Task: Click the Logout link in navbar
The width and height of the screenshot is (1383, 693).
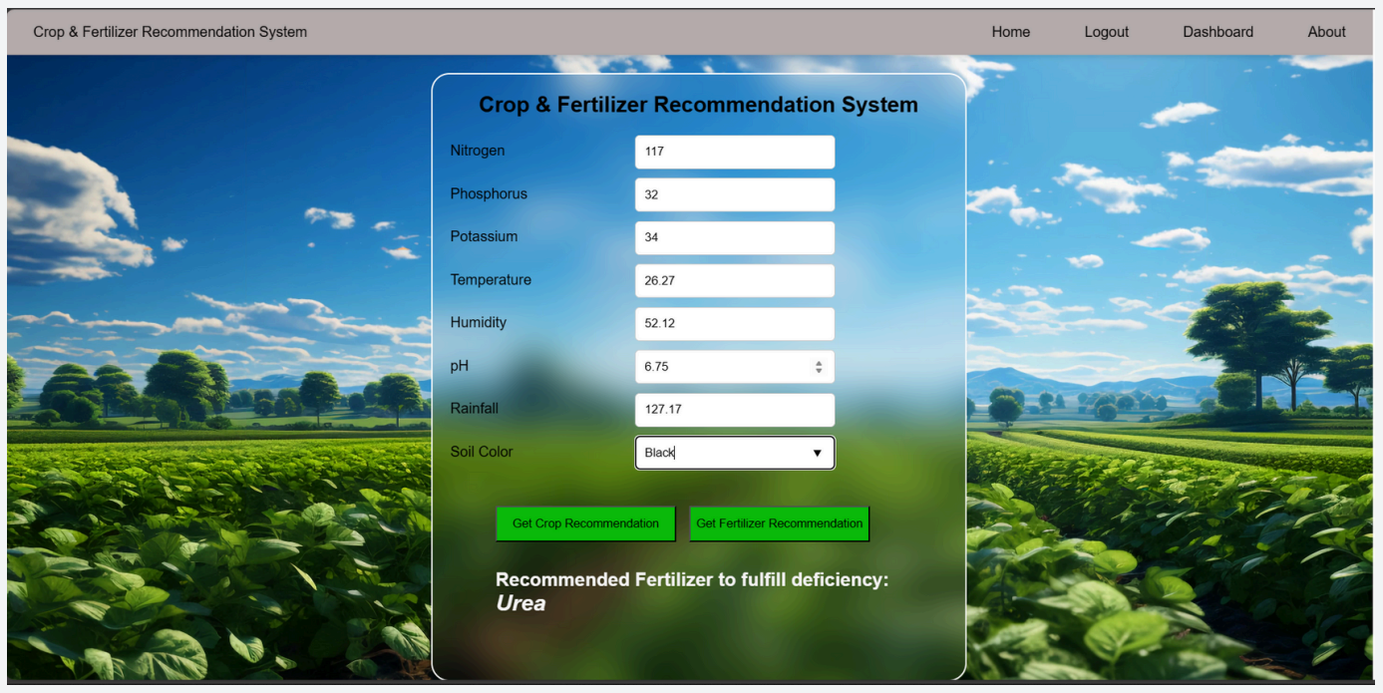Action: click(x=1106, y=32)
